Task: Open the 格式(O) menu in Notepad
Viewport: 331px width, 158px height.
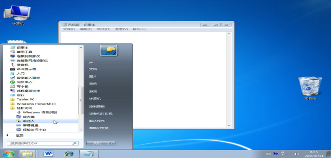Action: [x=104, y=29]
